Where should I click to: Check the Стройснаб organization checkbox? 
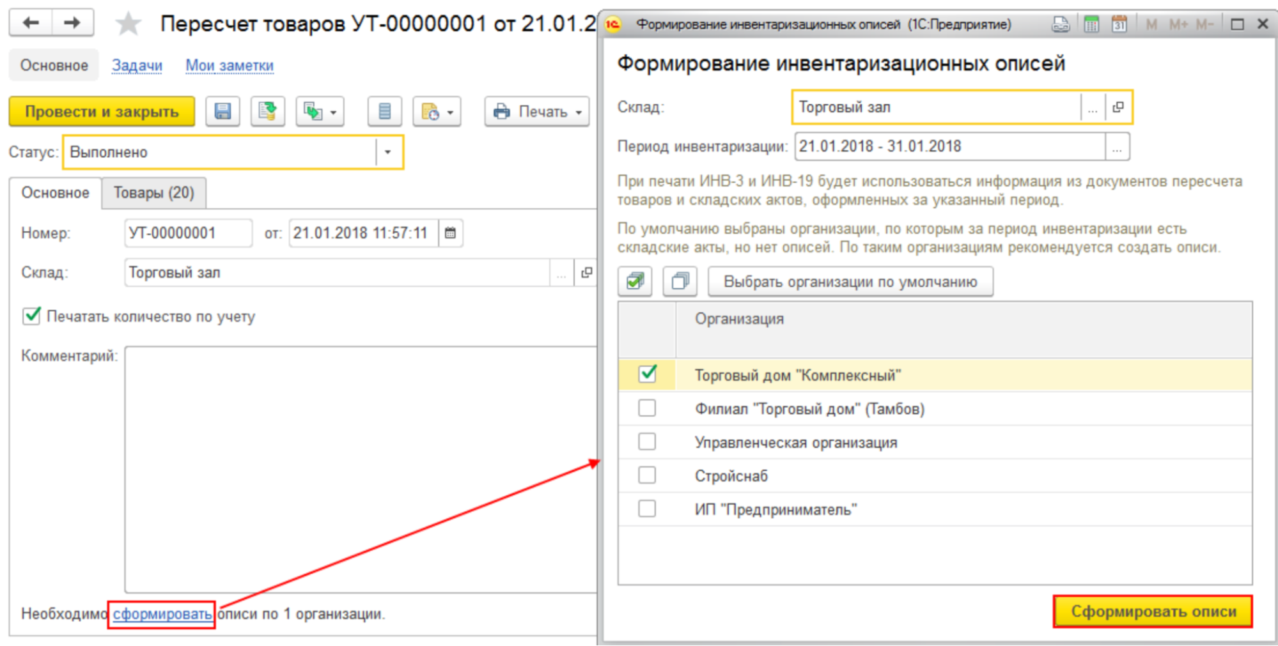[647, 475]
